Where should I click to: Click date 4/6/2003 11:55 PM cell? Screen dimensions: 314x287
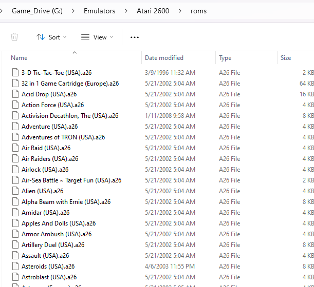click(x=170, y=267)
